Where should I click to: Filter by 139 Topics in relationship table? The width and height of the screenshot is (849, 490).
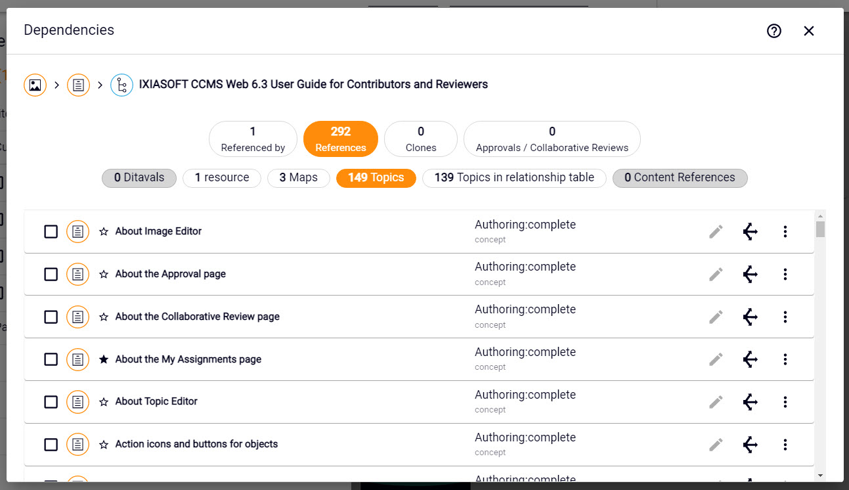514,178
